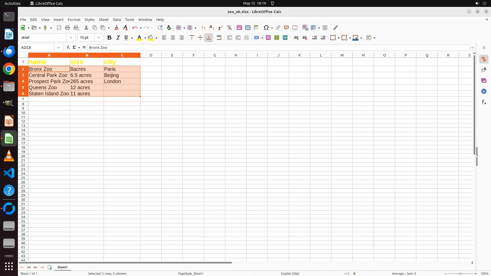The width and height of the screenshot is (491, 276).
Task: Toggle Italic formatting
Action: [x=118, y=38]
